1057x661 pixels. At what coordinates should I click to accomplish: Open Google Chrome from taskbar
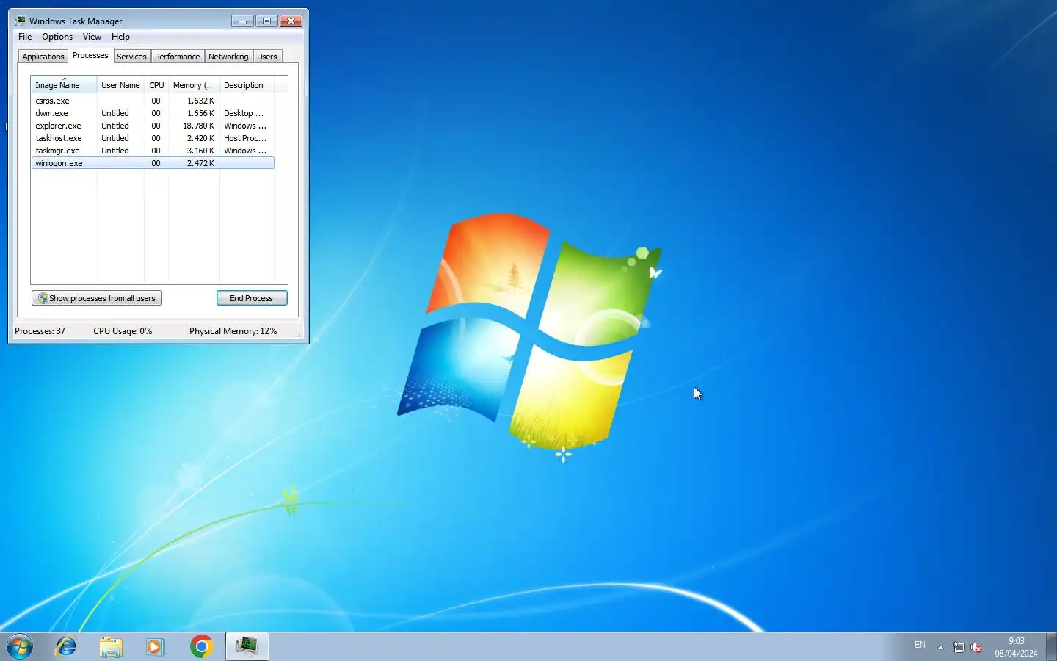[201, 646]
